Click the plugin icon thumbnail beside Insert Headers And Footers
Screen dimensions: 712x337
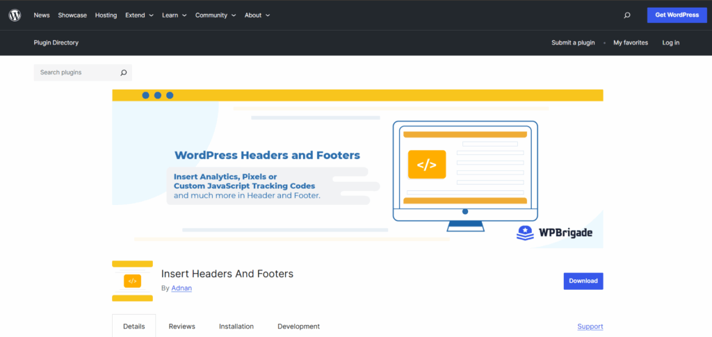pyautogui.click(x=132, y=281)
